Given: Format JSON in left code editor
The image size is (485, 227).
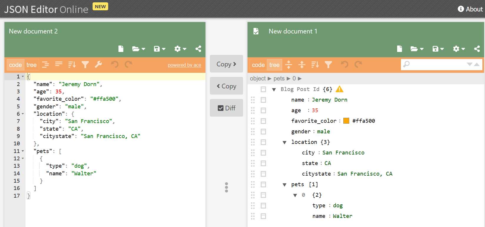Looking at the screenshot, I should [x=46, y=65].
